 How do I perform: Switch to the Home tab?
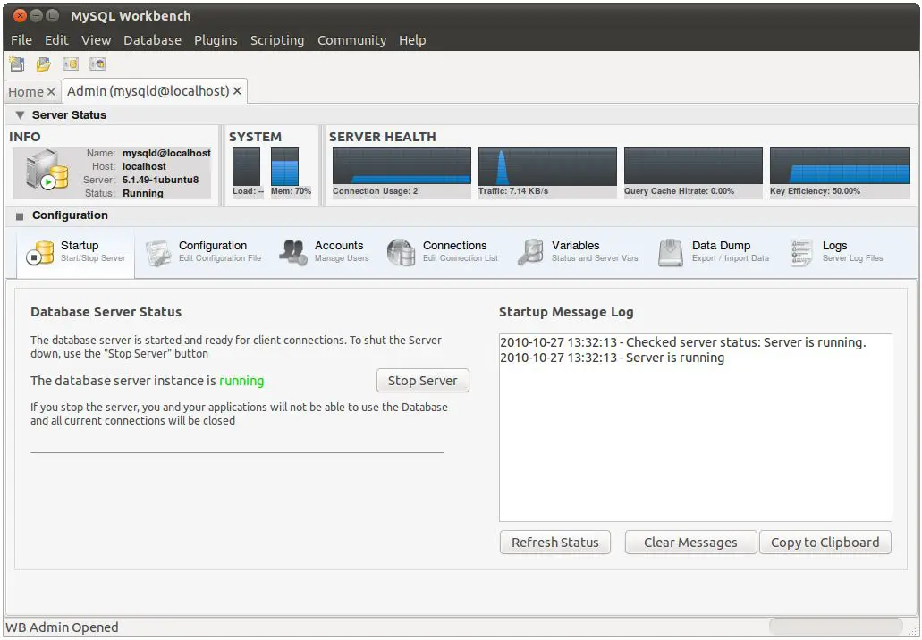point(26,91)
